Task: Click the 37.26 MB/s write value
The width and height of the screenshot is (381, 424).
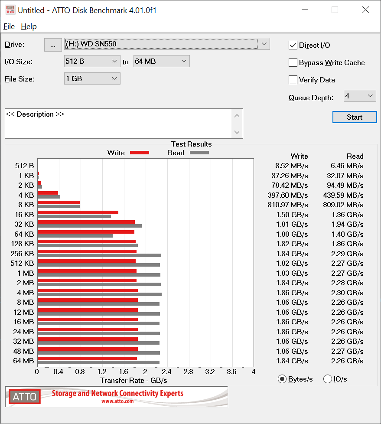Action: click(290, 176)
